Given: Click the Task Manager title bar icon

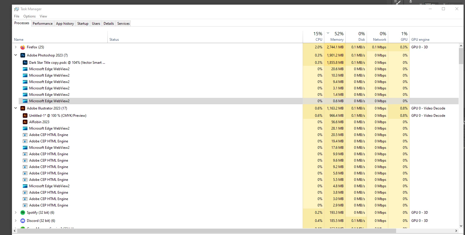Looking at the screenshot, I should point(17,9).
